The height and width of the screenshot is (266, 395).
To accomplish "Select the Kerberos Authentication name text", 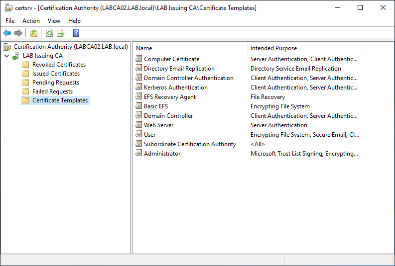I will pyautogui.click(x=176, y=88).
